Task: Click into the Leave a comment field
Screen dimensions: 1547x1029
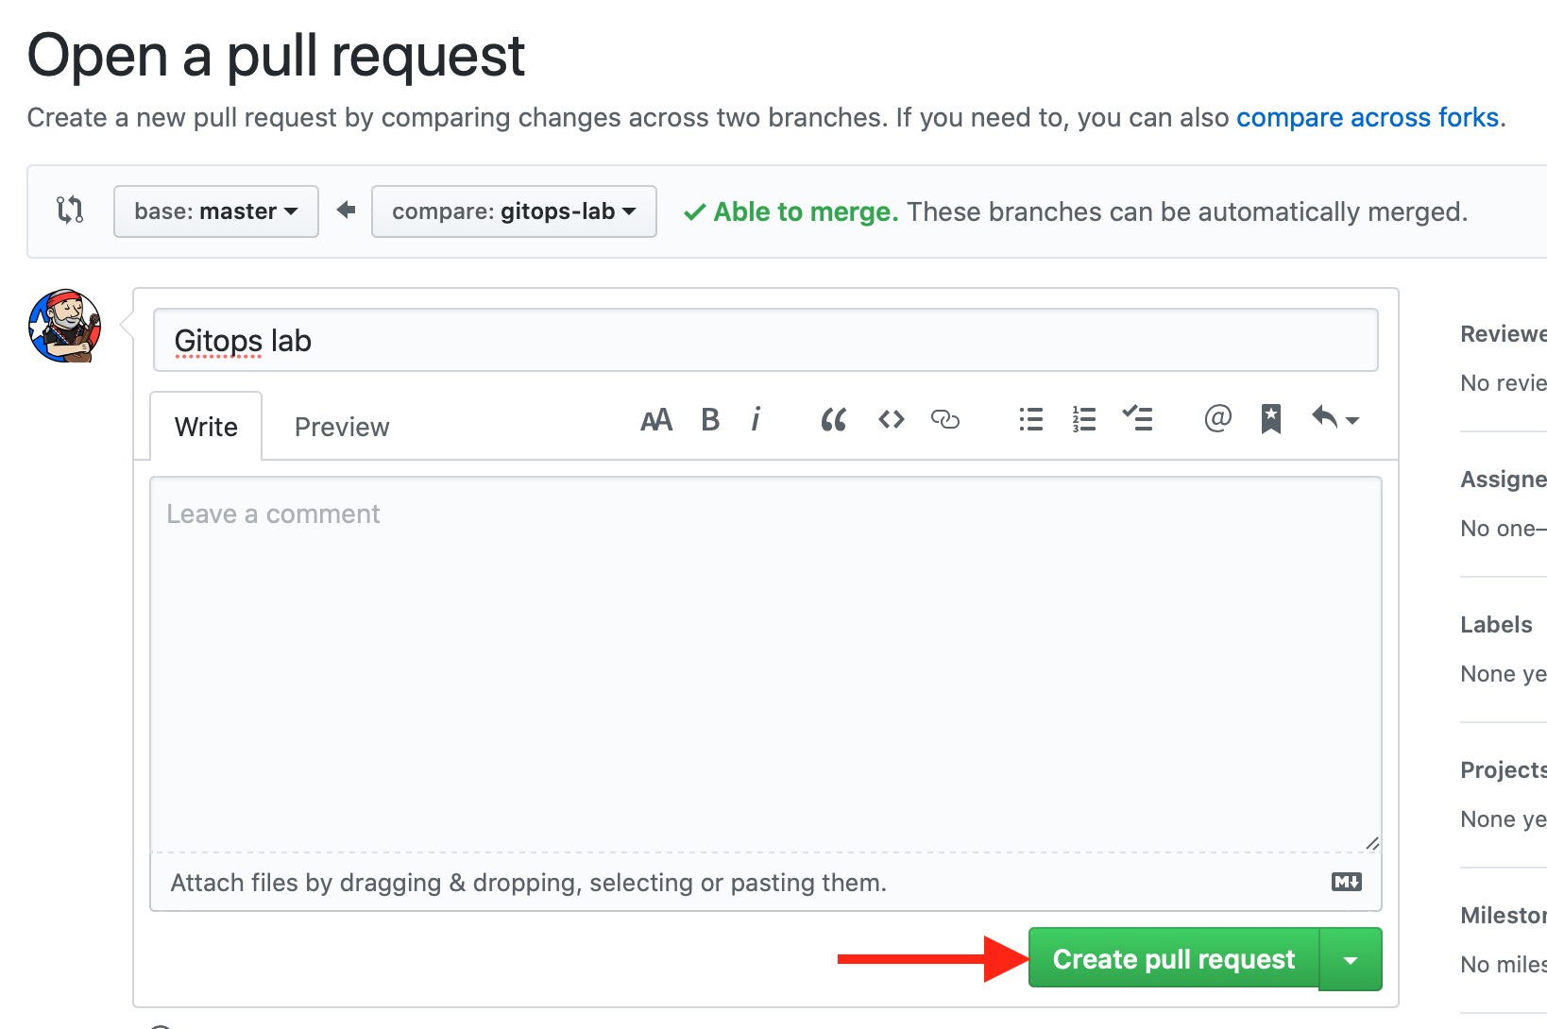Action: click(766, 665)
